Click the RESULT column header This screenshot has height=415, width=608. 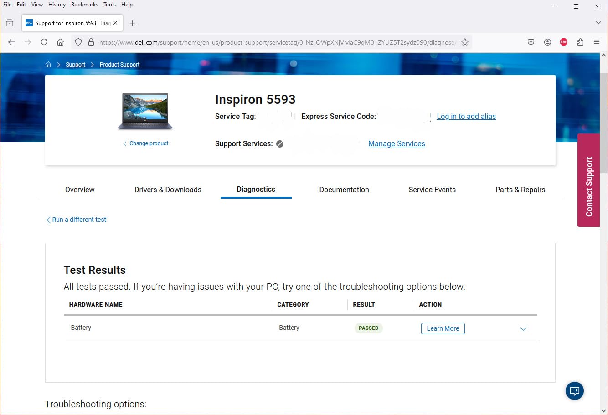click(x=364, y=304)
